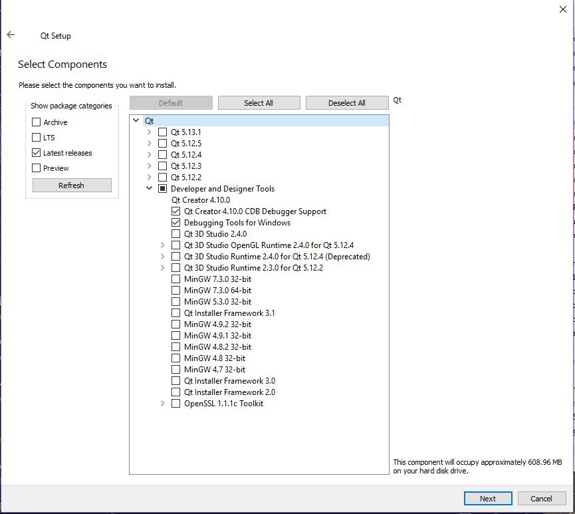The image size is (575, 514).
Task: Click the Deselect All button
Action: pyautogui.click(x=347, y=102)
